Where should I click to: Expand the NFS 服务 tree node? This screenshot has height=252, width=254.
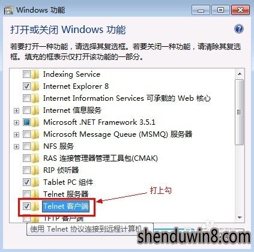[16, 146]
